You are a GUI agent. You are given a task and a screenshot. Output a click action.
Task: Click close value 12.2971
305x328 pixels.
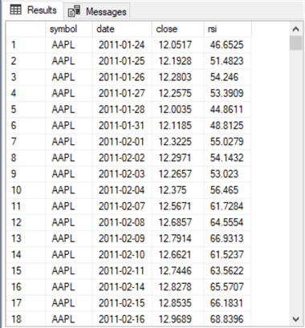[178, 157]
